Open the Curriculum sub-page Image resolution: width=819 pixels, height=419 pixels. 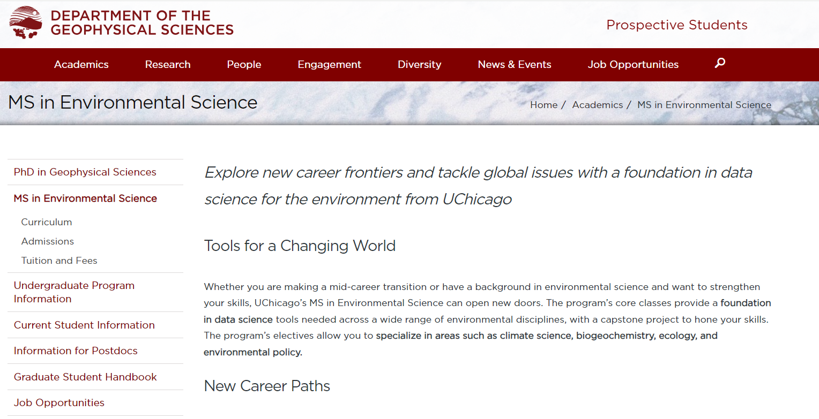tap(47, 222)
